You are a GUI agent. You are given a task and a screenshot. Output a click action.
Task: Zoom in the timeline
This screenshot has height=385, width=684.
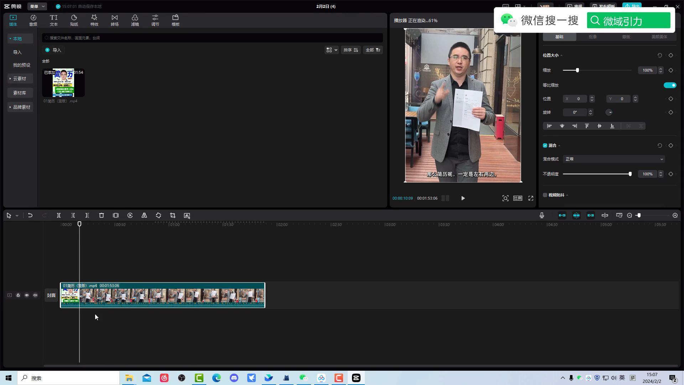[x=675, y=215]
